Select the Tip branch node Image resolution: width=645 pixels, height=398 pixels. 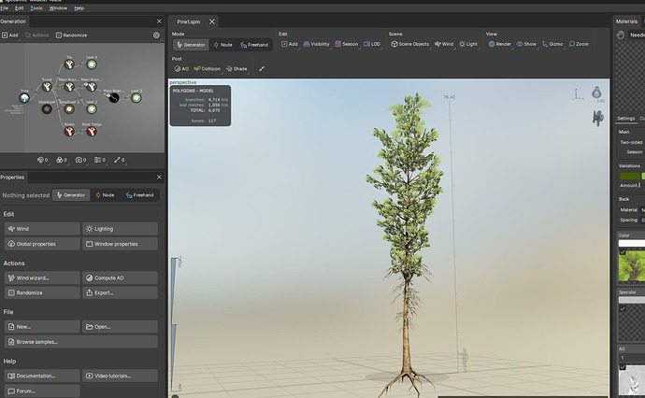[69, 64]
